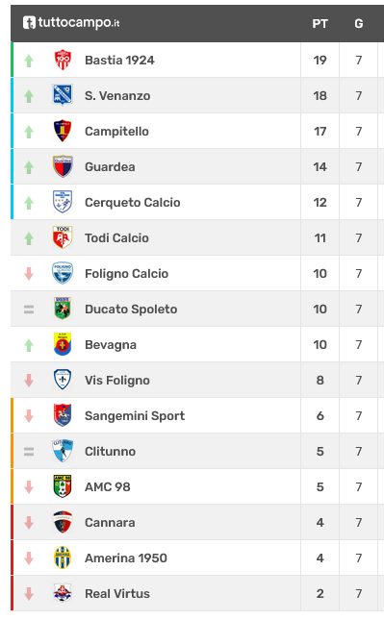Screen dimensions: 384x620
Task: Click Foligno Calcio's red down arrow
Action: point(29,274)
